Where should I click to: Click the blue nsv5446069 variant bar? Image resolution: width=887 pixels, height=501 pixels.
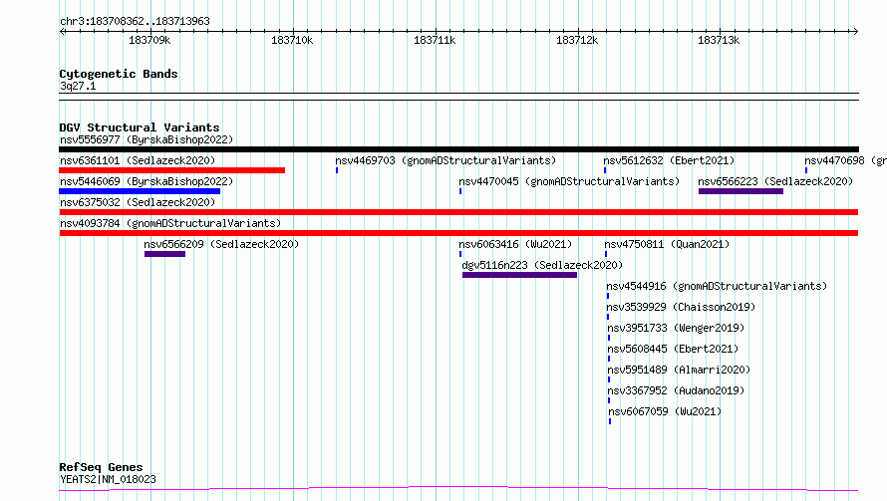click(x=140, y=191)
